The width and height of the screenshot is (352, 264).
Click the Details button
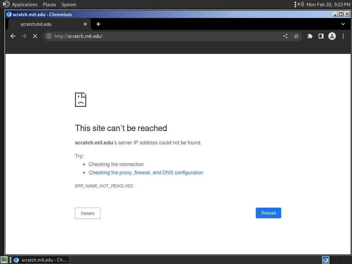click(88, 213)
